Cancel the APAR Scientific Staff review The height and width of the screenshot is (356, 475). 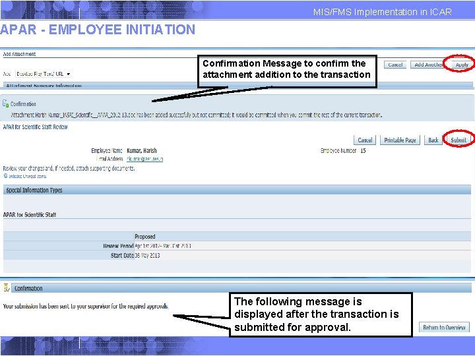pyautogui.click(x=365, y=140)
